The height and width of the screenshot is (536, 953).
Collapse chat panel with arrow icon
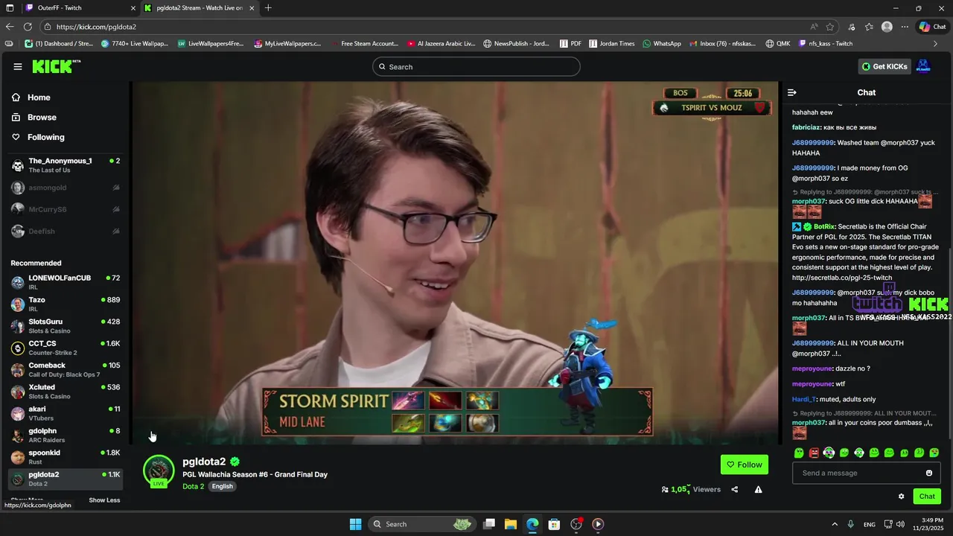point(791,92)
